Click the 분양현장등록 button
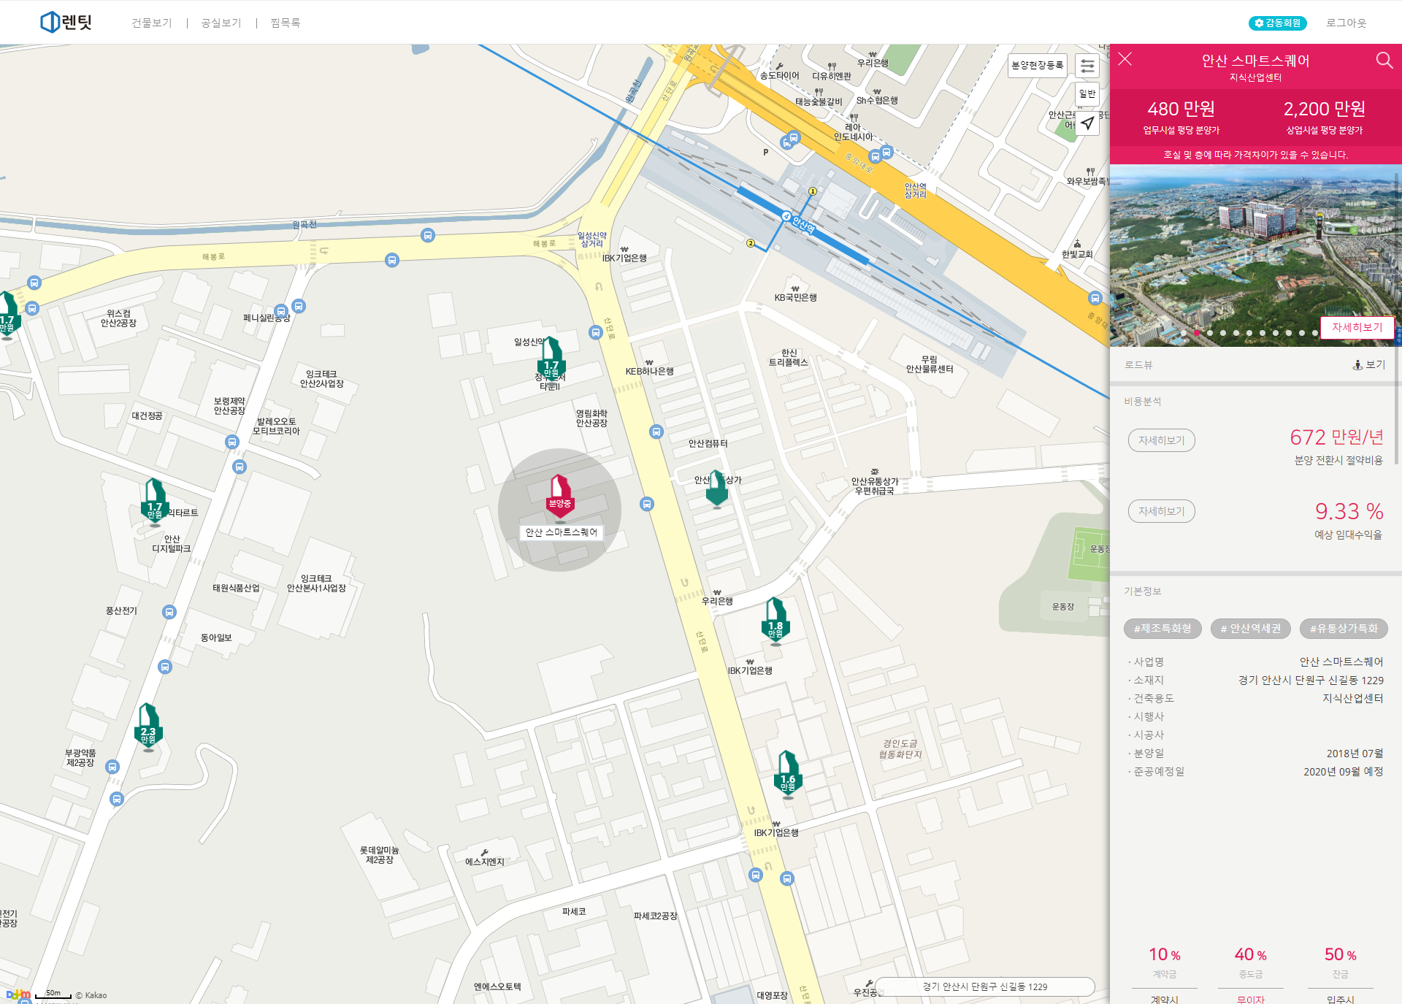Screen dimensions: 1402x1004 [1037, 66]
